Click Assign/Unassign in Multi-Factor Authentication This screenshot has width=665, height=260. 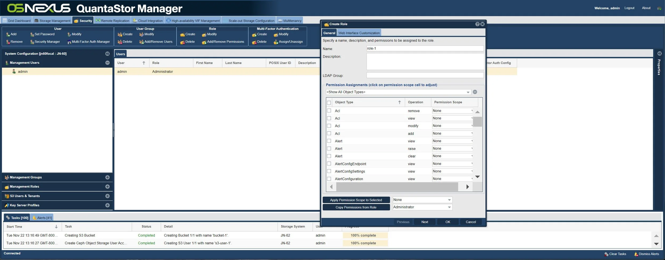pos(288,42)
